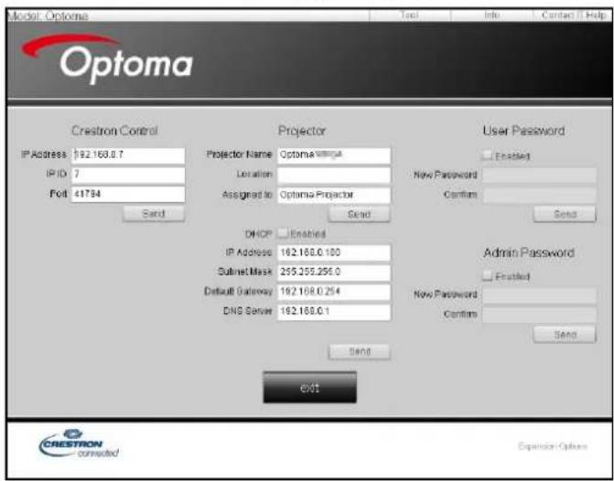The height and width of the screenshot is (481, 614).
Task: Click the Admin Password Confirm field
Action: tap(539, 315)
